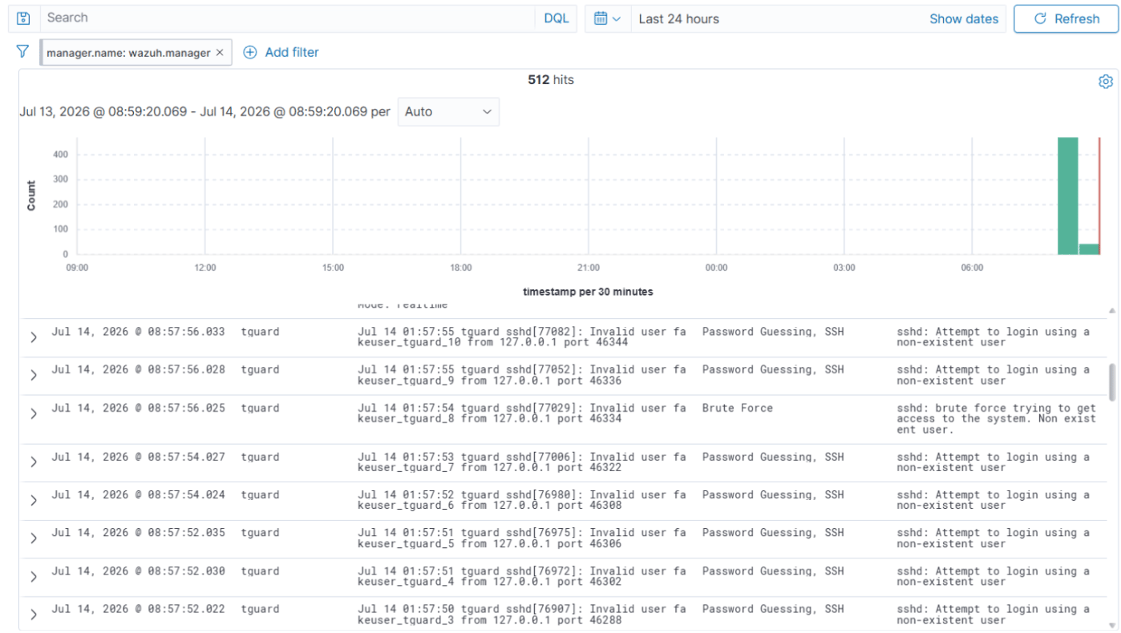Click the timestamp per 30 minutes axis label
This screenshot has width=1121, height=633.
coord(588,292)
